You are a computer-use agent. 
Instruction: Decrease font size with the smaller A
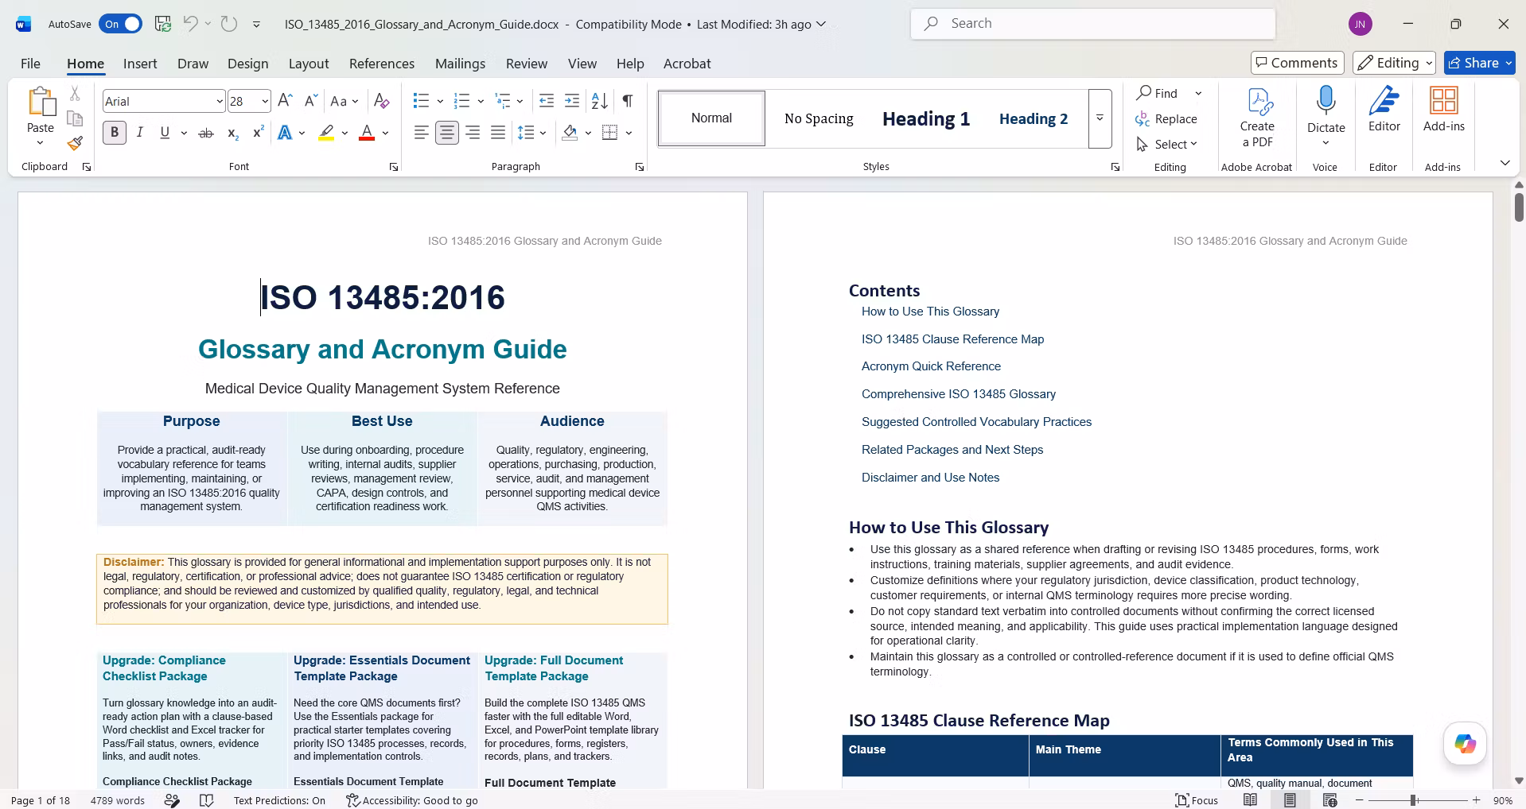click(311, 101)
